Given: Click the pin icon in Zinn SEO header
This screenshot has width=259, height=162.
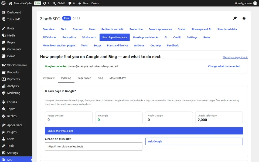Looking at the screenshot, I should (x=235, y=18).
